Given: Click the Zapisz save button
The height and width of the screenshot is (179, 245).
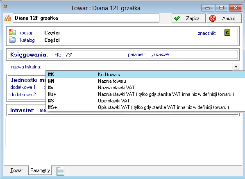Looking at the screenshot, I should click(188, 18).
